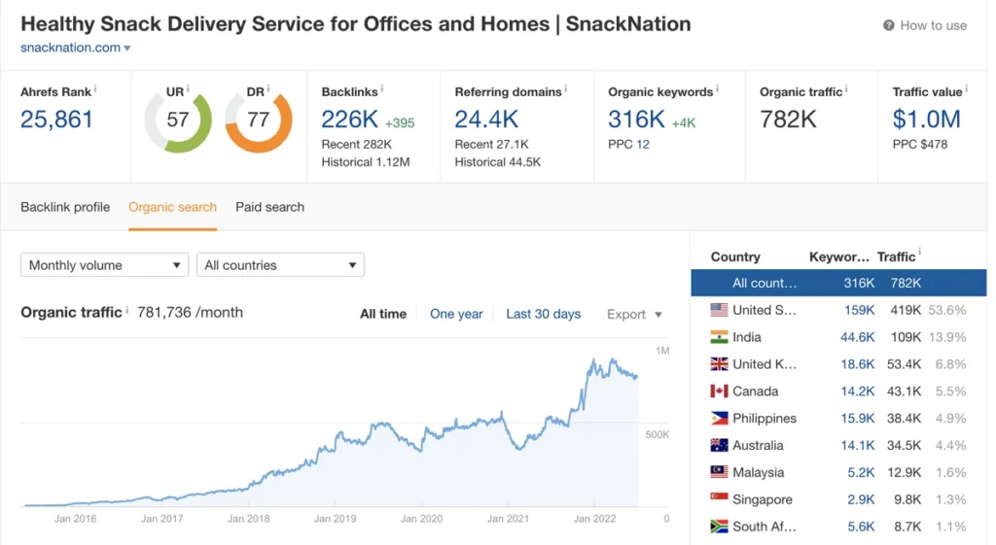Switch to the Backlink profile tab
This screenshot has height=545, width=996.
(x=65, y=207)
